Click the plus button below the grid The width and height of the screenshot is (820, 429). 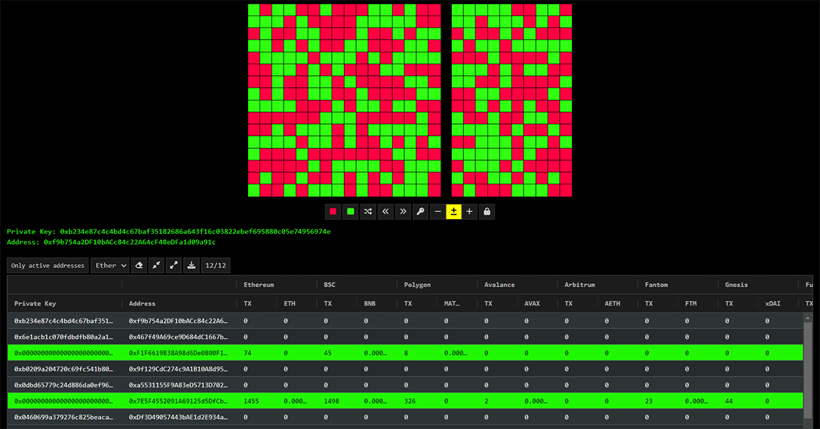pos(469,211)
